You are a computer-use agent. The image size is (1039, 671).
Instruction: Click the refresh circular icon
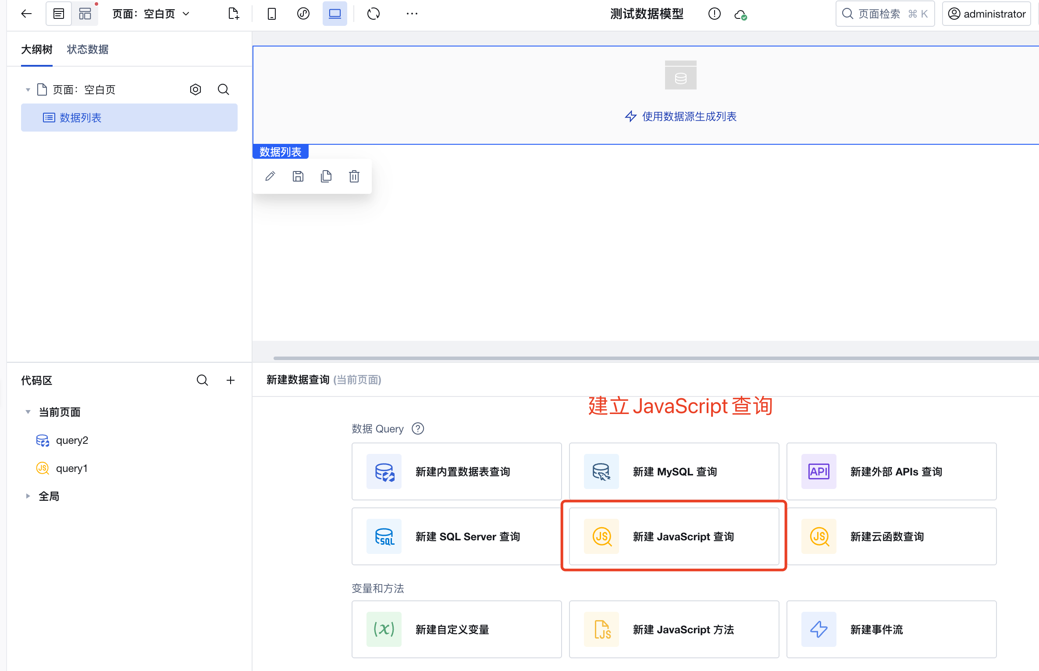click(x=374, y=14)
